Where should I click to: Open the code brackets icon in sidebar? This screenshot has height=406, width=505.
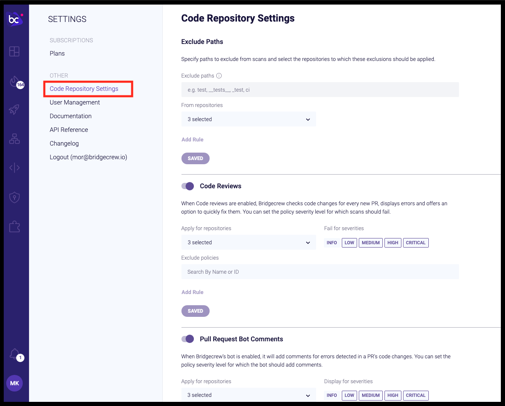14,168
